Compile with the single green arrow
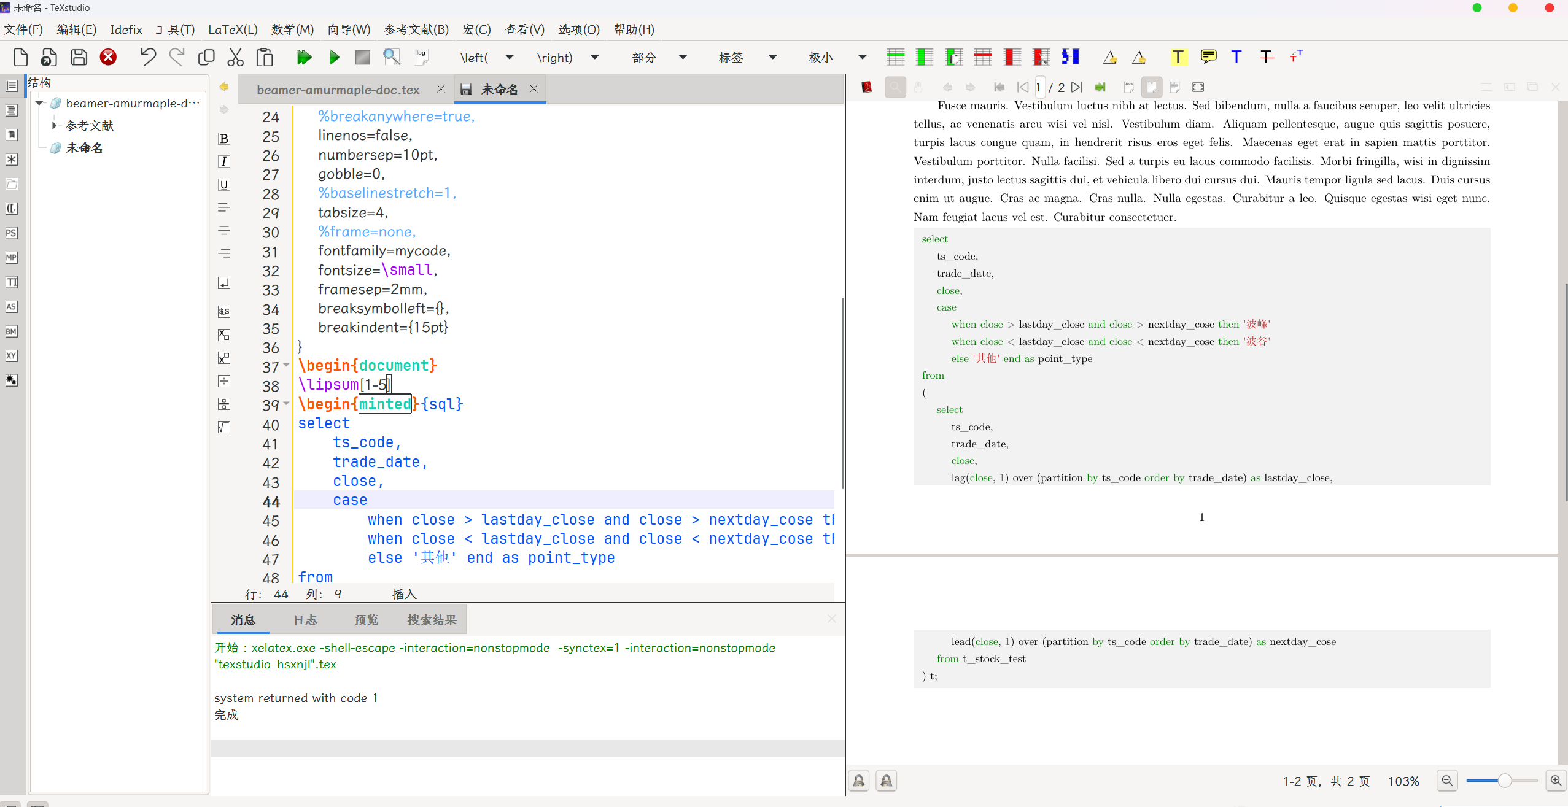The image size is (1568, 807). click(334, 57)
